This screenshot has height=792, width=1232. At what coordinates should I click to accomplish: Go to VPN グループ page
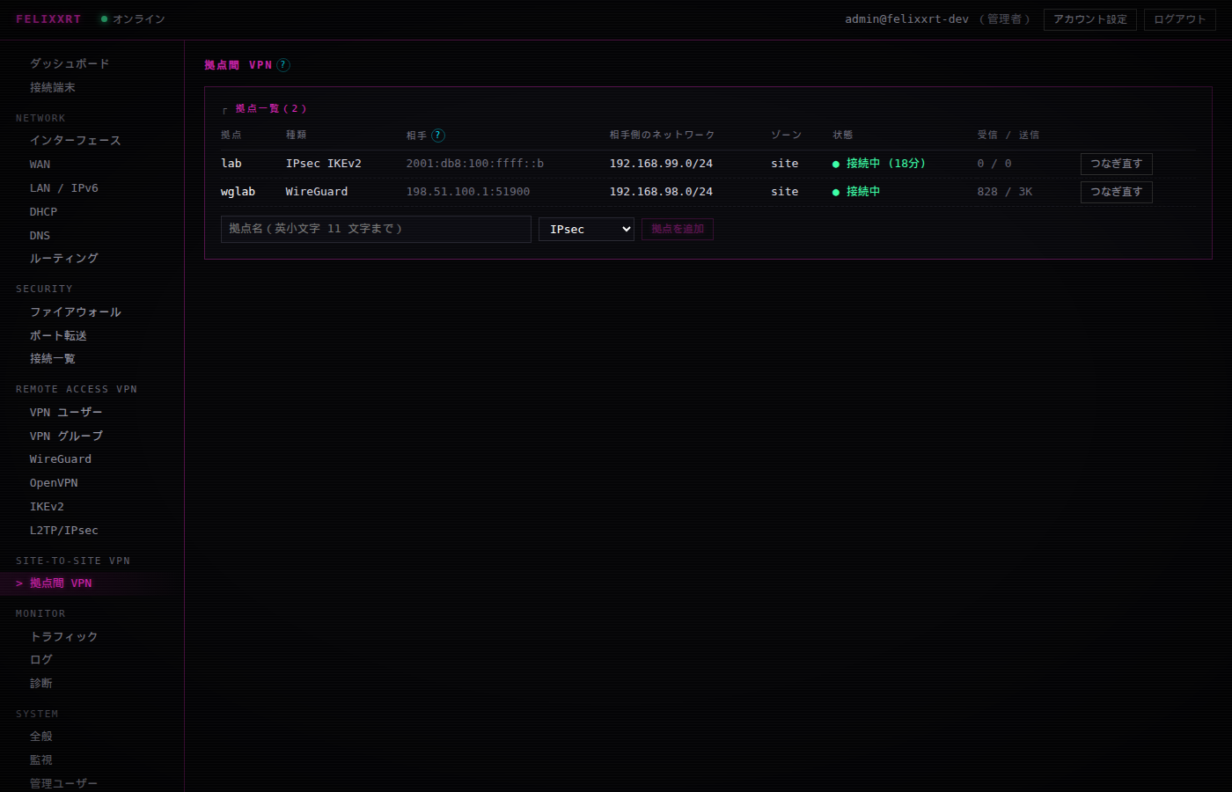[x=66, y=436]
